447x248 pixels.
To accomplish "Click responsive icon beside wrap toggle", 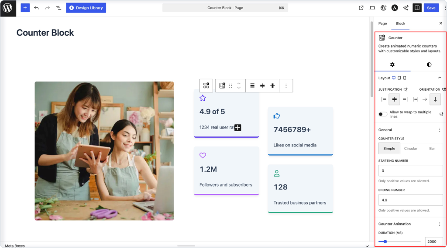I will click(x=441, y=114).
